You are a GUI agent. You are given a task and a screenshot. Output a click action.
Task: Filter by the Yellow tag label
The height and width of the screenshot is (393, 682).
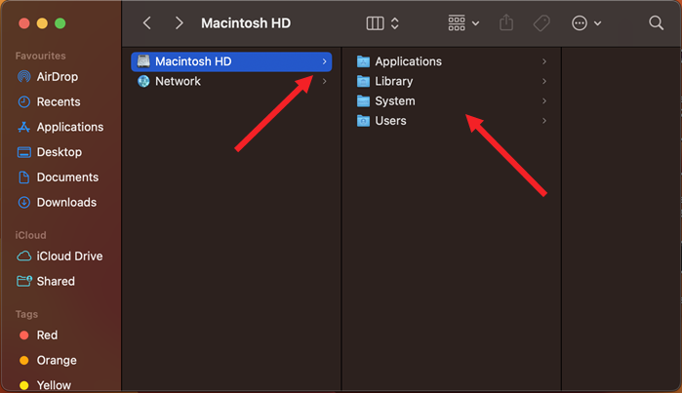point(54,385)
